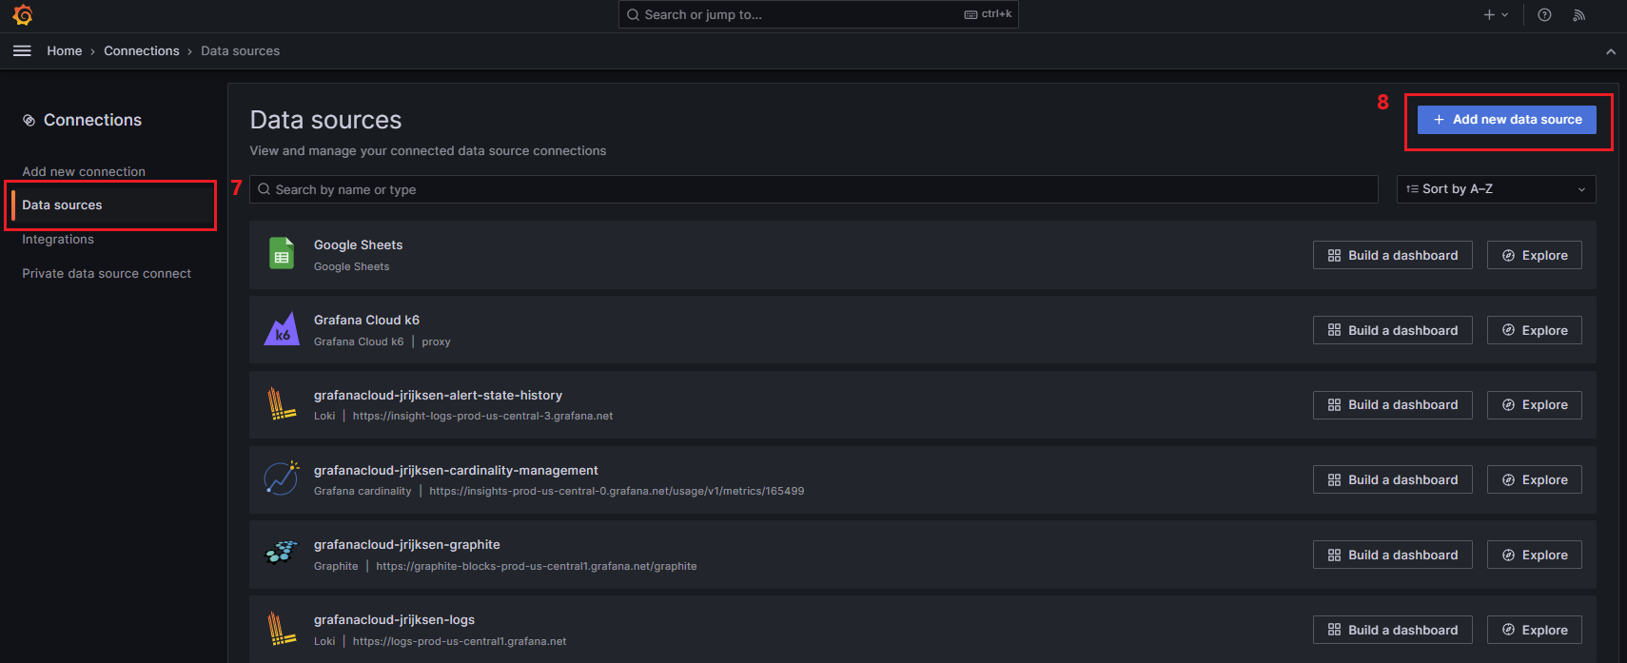1627x663 pixels.
Task: Click the graphite-blocks-prod-us-central1 URL text
Action: [537, 567]
